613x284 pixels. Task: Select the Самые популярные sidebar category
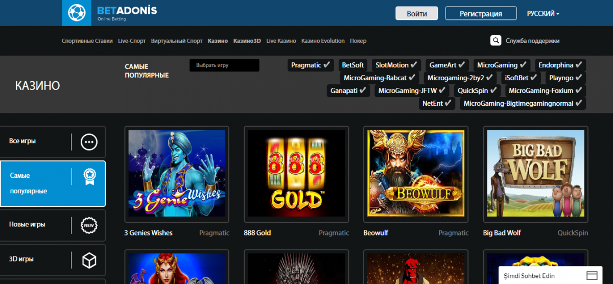pyautogui.click(x=53, y=183)
